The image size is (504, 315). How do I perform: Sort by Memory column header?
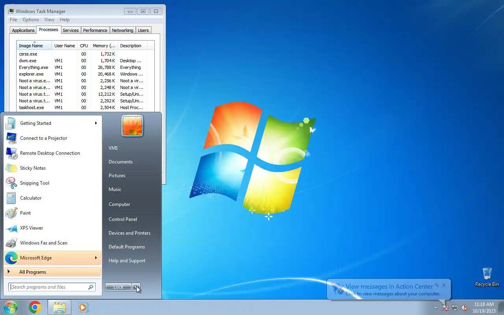tap(104, 46)
